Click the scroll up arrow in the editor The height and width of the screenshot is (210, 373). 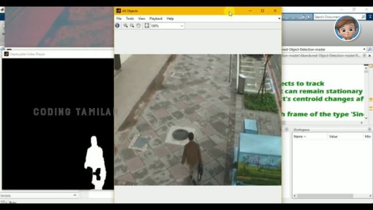[x=366, y=69]
